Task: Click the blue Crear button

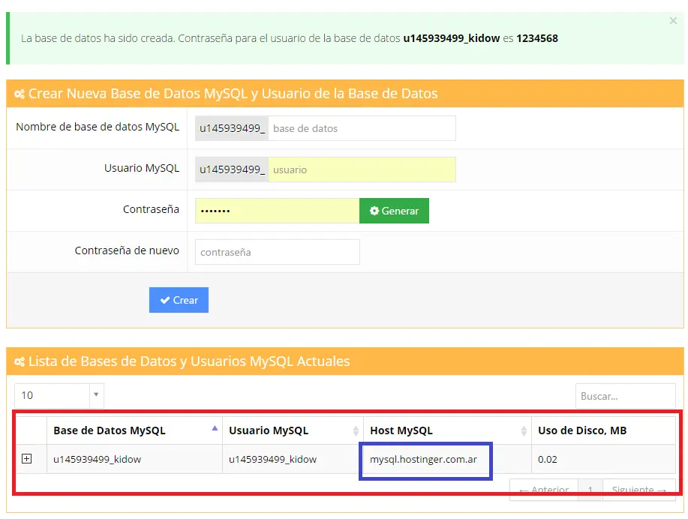Action: [179, 300]
